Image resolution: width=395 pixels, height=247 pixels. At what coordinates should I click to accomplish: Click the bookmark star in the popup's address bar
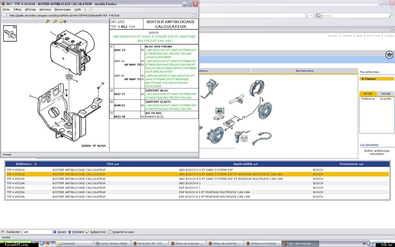coord(194,15)
